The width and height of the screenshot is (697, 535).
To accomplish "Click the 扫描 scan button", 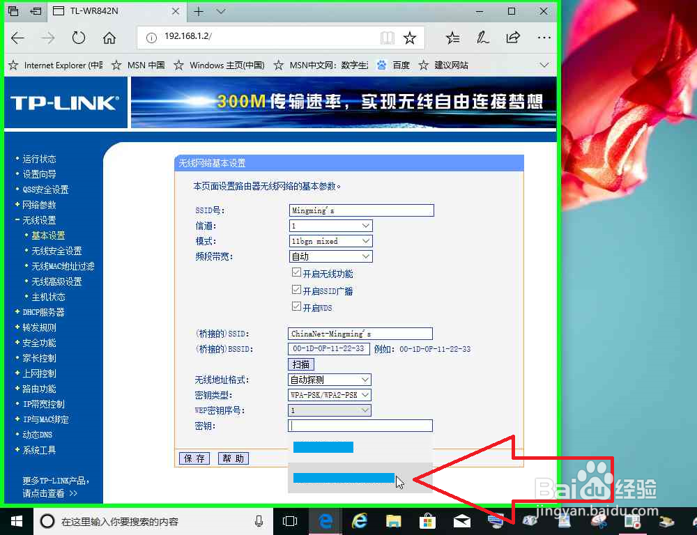I will (301, 364).
